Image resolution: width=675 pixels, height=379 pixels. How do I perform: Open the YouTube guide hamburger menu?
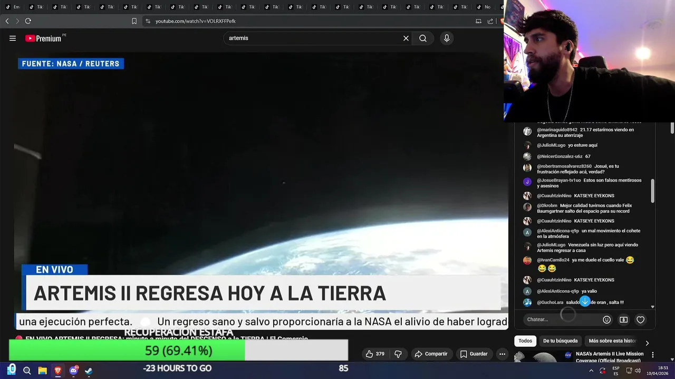pyautogui.click(x=13, y=38)
